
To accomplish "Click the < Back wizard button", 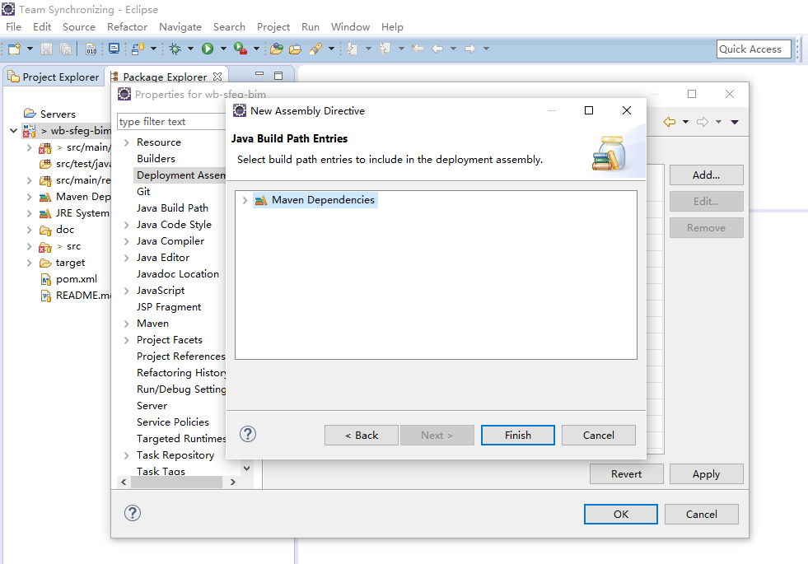I will coord(362,436).
